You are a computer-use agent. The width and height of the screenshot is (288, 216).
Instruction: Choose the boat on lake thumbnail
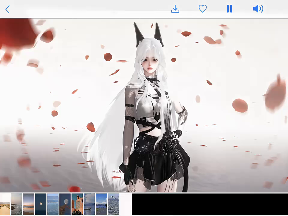tap(89, 204)
